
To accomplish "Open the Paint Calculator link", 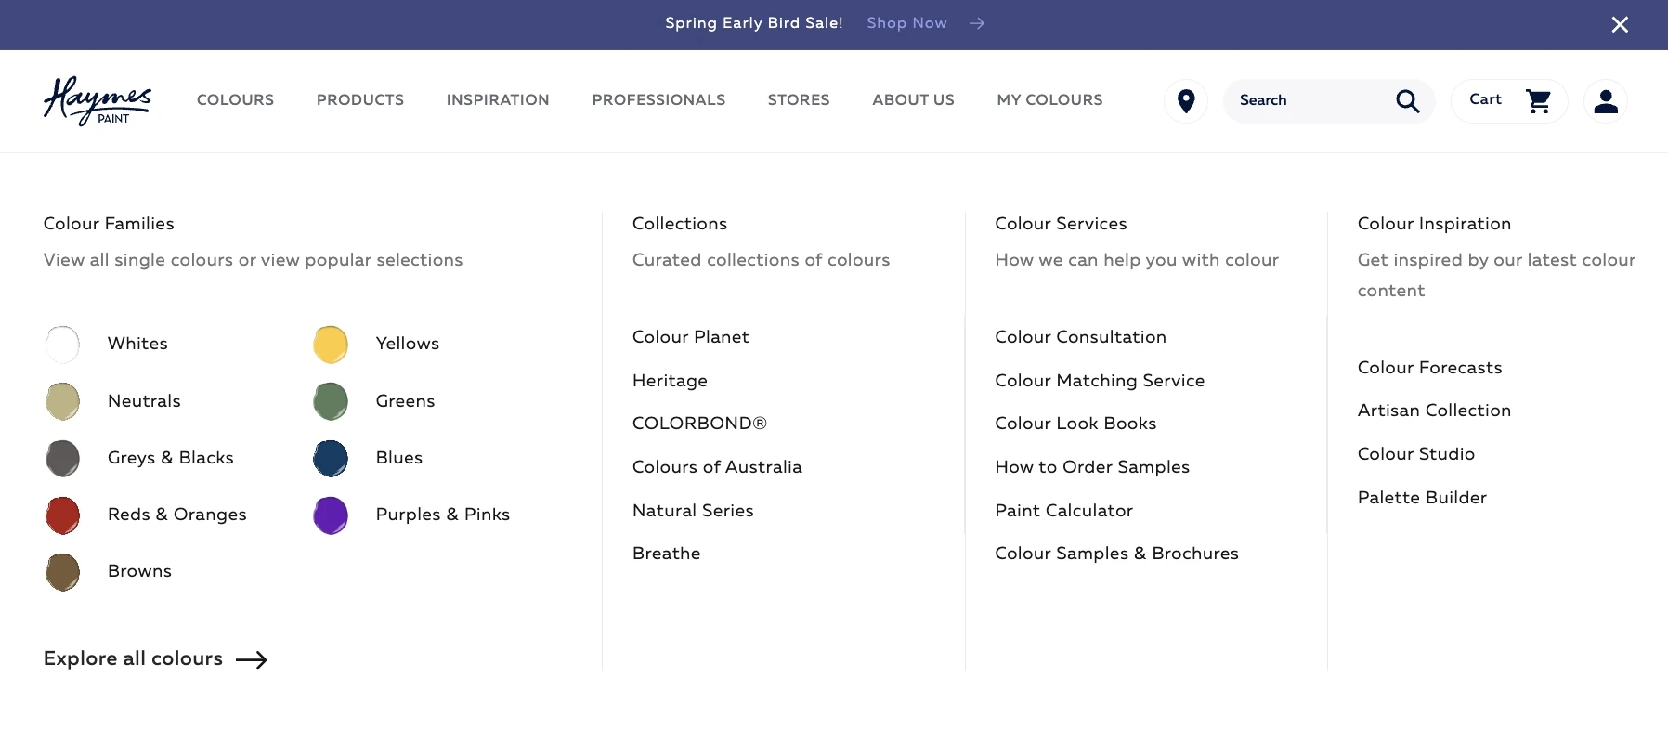I will (x=1063, y=511).
